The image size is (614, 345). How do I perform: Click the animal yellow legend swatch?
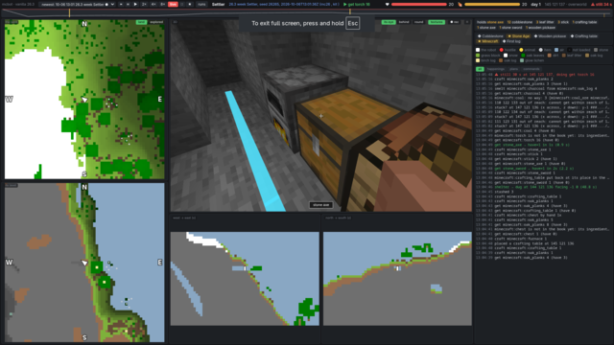pos(521,50)
